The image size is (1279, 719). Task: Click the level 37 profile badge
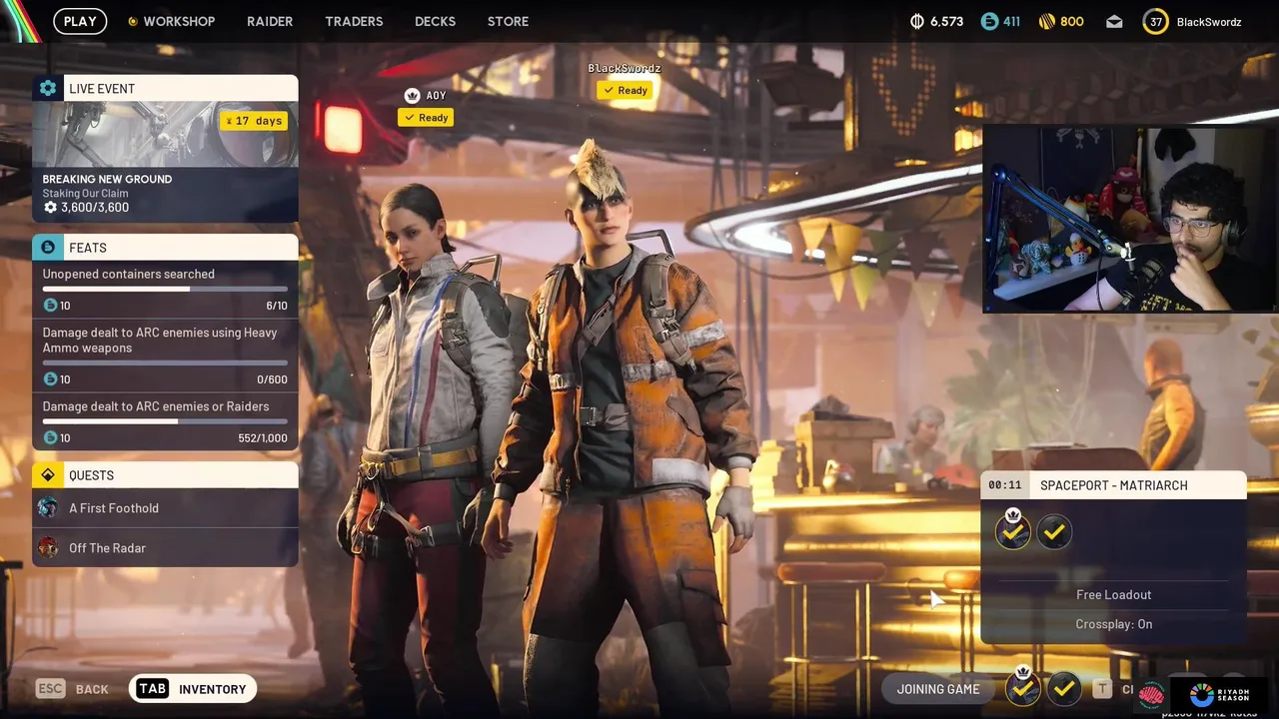1156,21
